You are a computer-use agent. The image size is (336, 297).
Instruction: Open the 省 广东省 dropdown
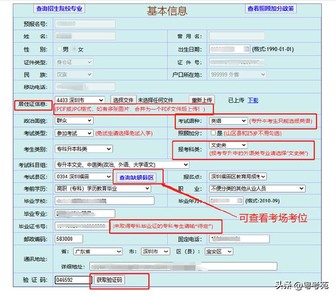point(97,251)
